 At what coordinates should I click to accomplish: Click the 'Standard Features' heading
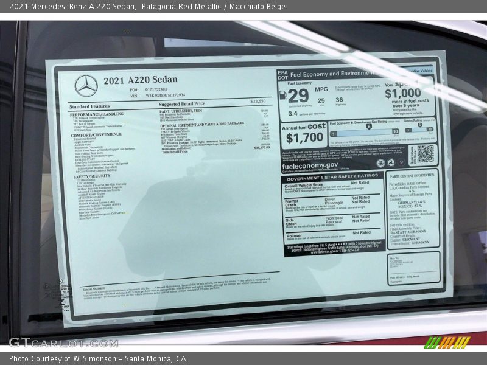pyautogui.click(x=89, y=106)
